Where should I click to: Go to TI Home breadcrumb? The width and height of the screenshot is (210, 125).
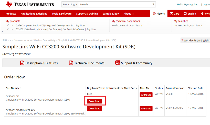click(7, 40)
